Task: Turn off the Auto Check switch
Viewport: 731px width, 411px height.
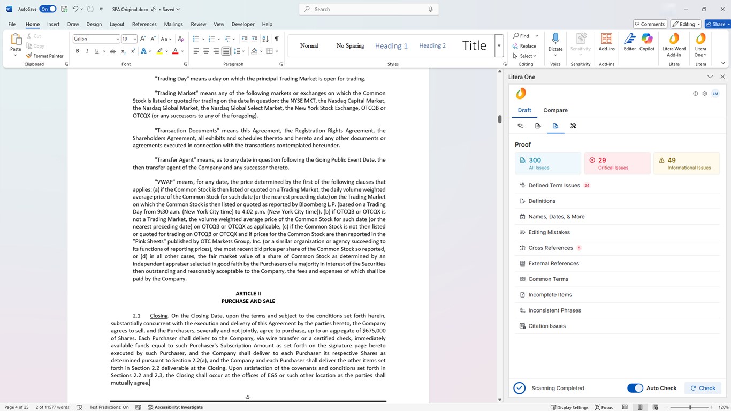Action: pyautogui.click(x=635, y=388)
